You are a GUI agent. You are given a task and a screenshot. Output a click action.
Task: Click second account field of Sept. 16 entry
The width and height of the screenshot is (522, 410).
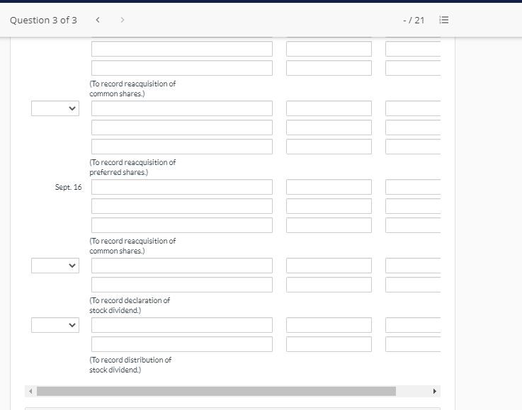click(x=182, y=206)
